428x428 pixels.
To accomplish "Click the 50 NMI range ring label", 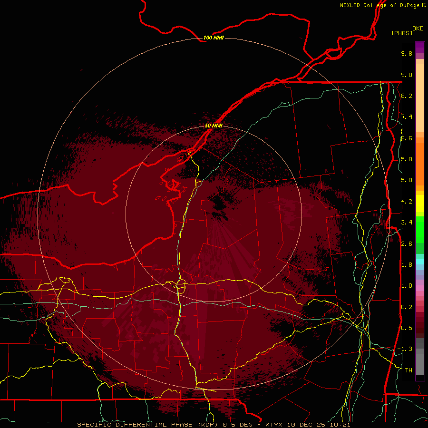I will pos(214,126).
